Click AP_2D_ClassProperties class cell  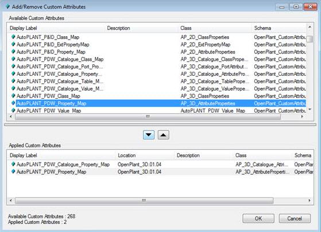tap(205, 37)
